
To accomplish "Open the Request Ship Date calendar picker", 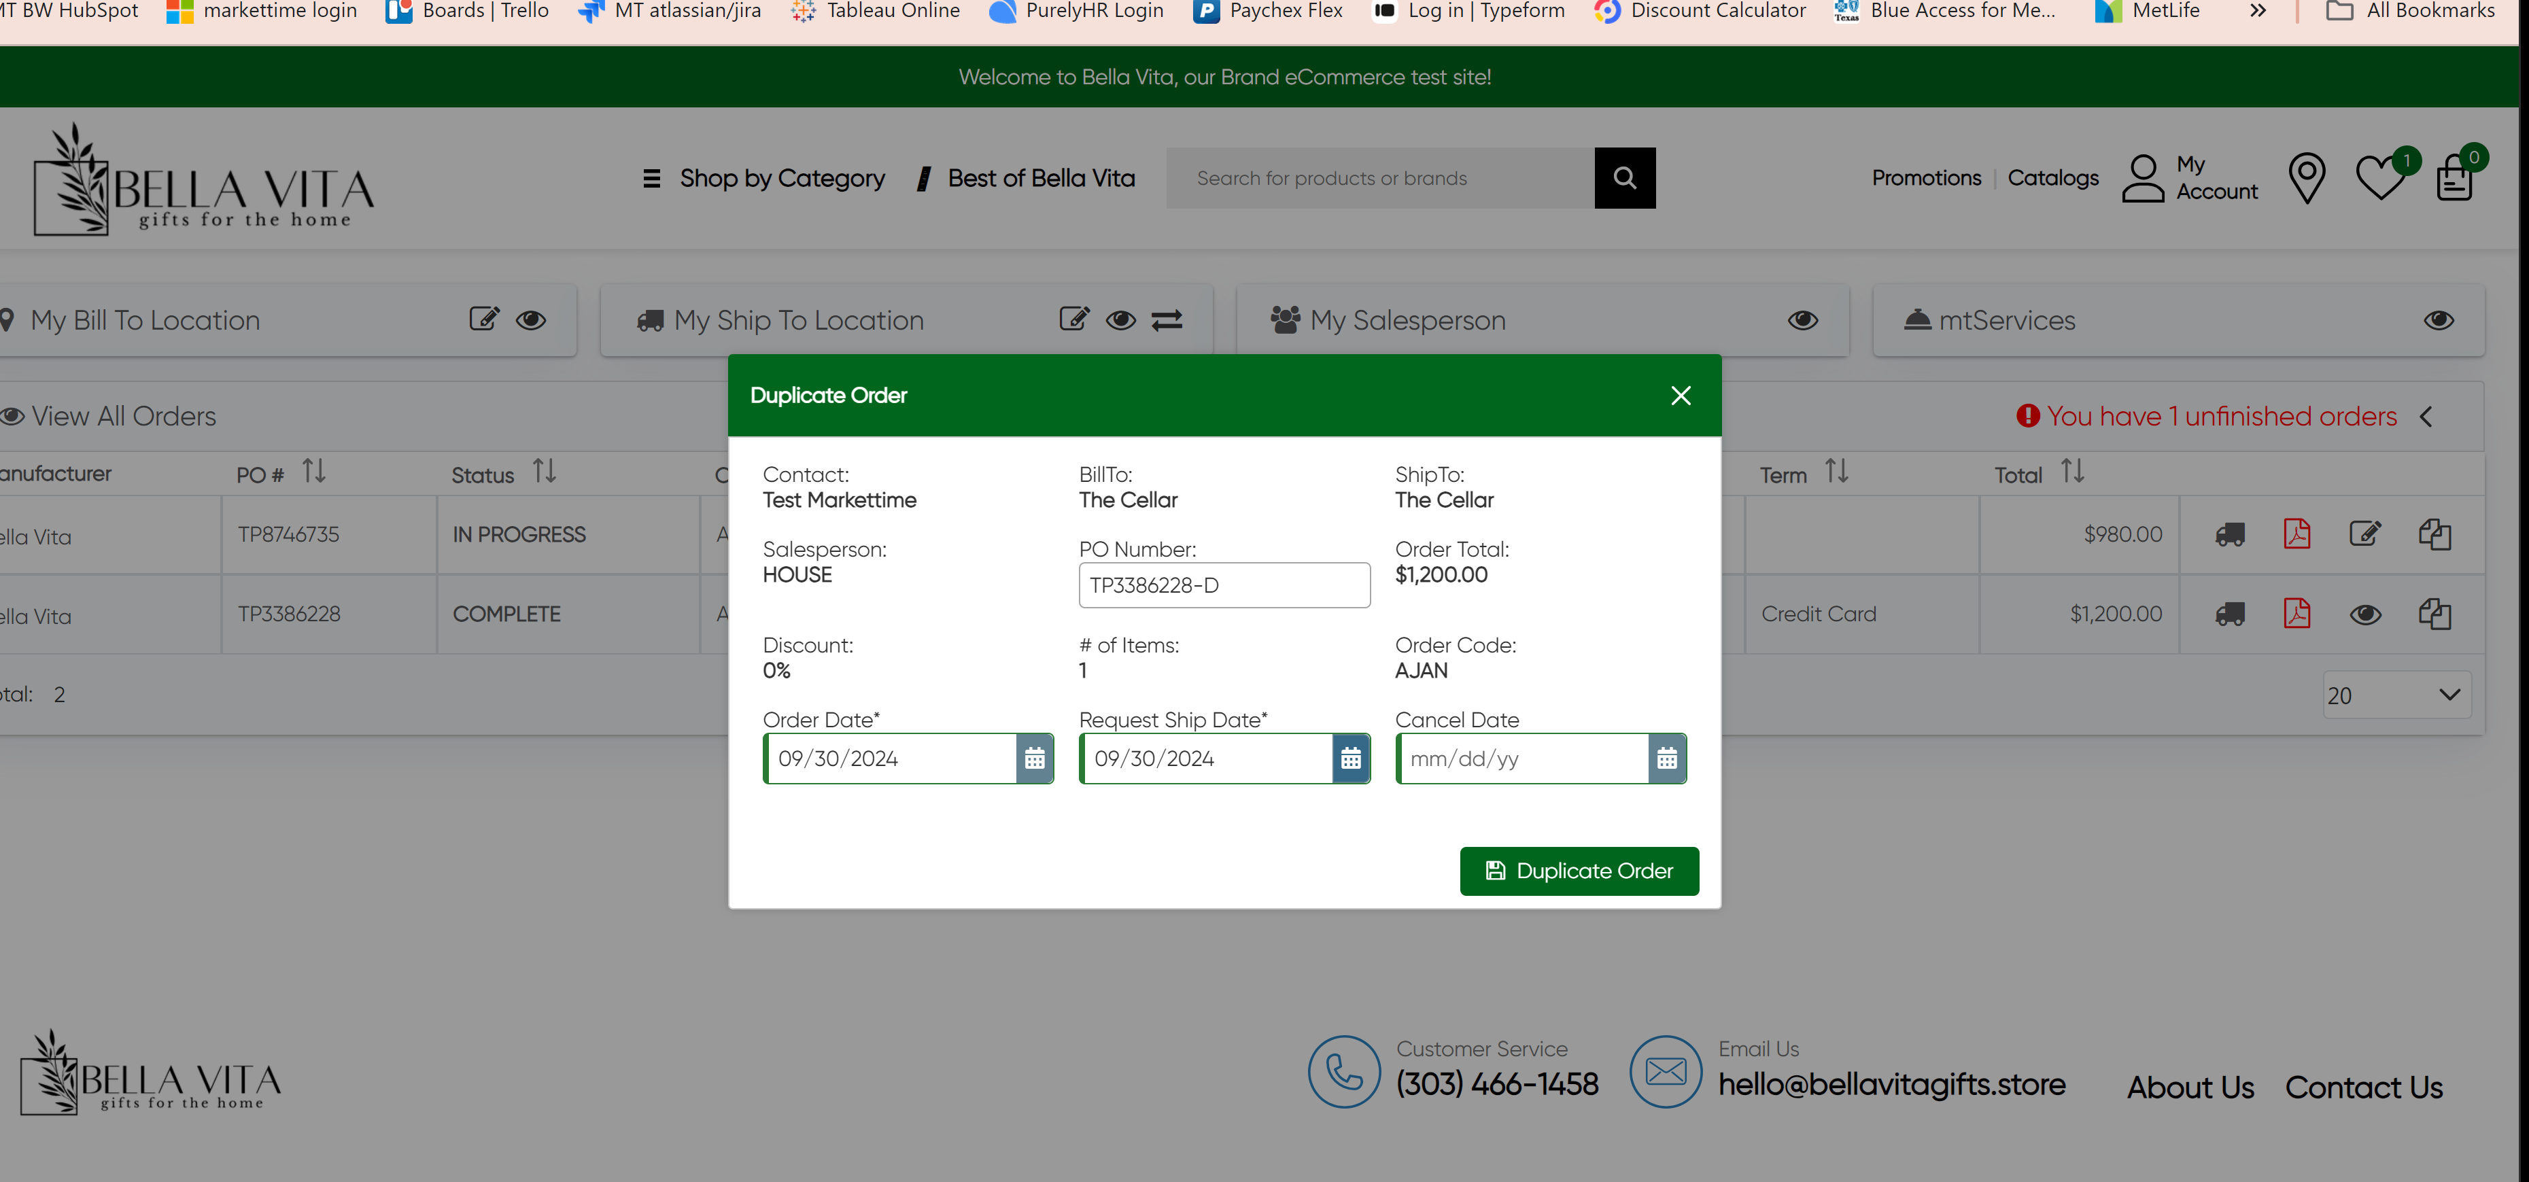I will pyautogui.click(x=1351, y=759).
